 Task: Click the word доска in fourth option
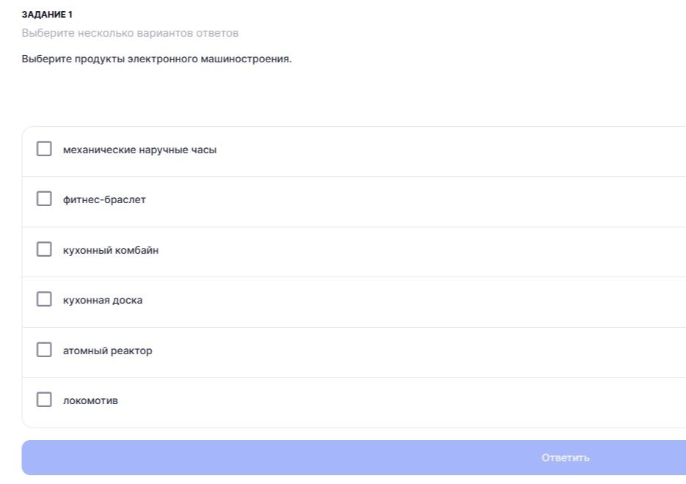[128, 301]
